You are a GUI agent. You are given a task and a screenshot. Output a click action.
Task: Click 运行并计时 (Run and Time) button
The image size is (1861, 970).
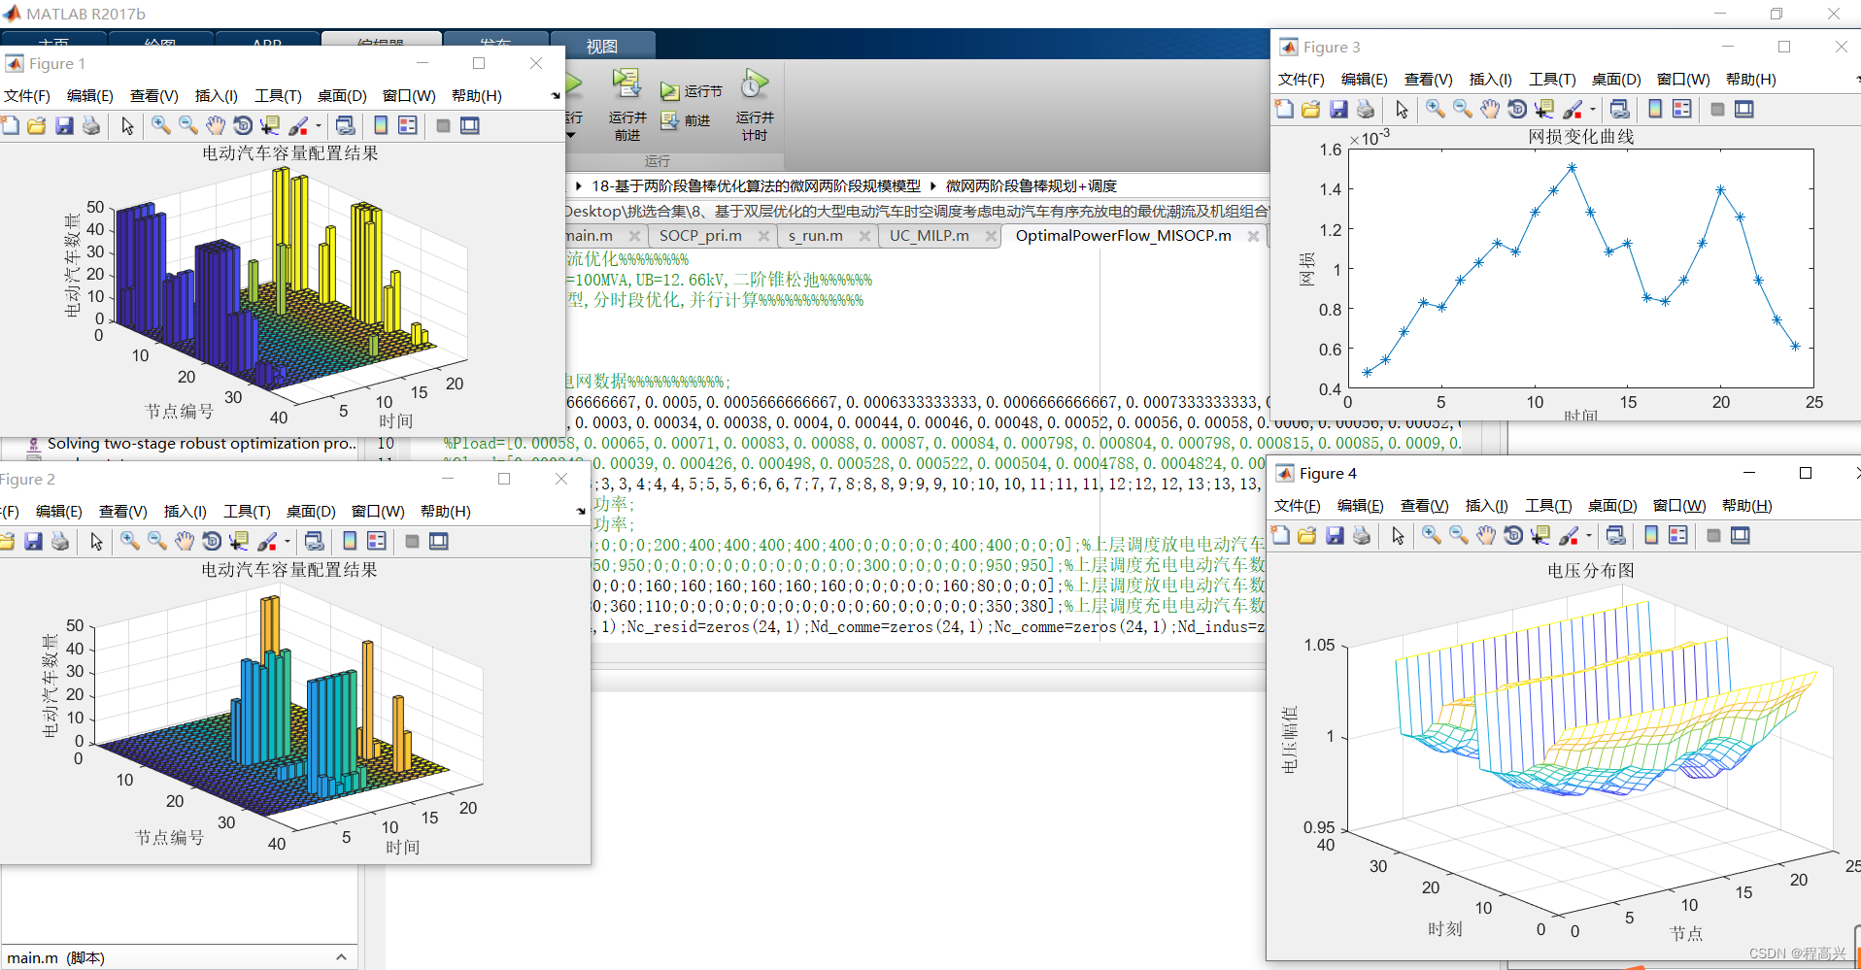pyautogui.click(x=755, y=105)
